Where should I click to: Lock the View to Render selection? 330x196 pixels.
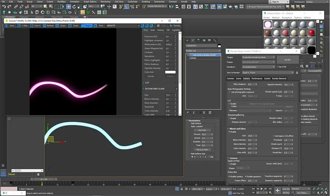click(x=297, y=73)
